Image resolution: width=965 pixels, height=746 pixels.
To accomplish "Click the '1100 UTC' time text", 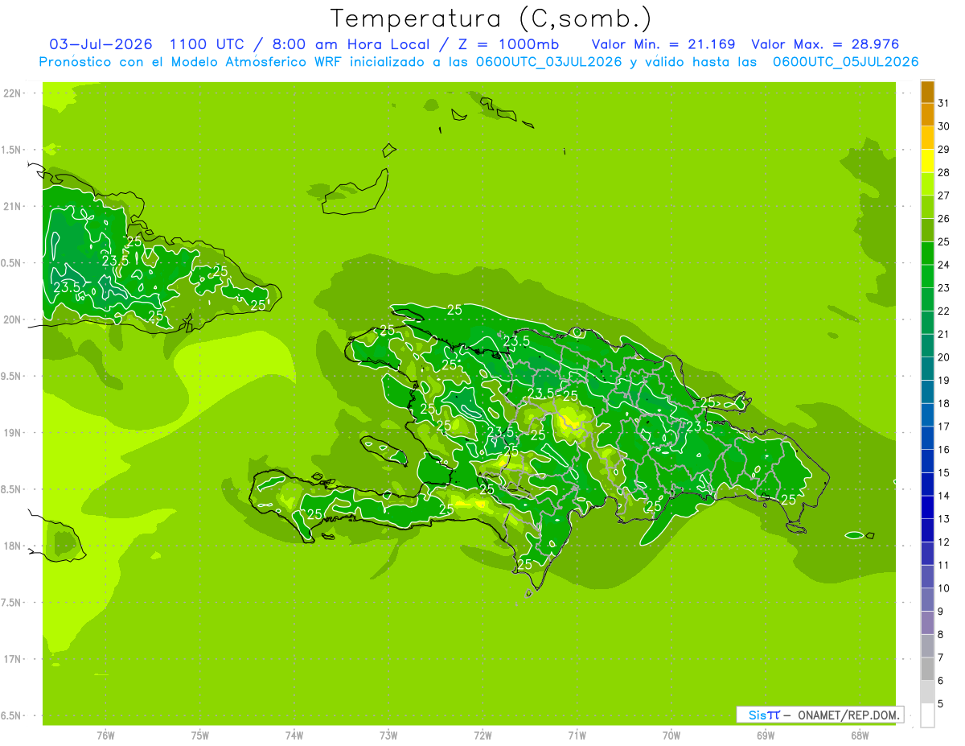I will click(x=207, y=44).
